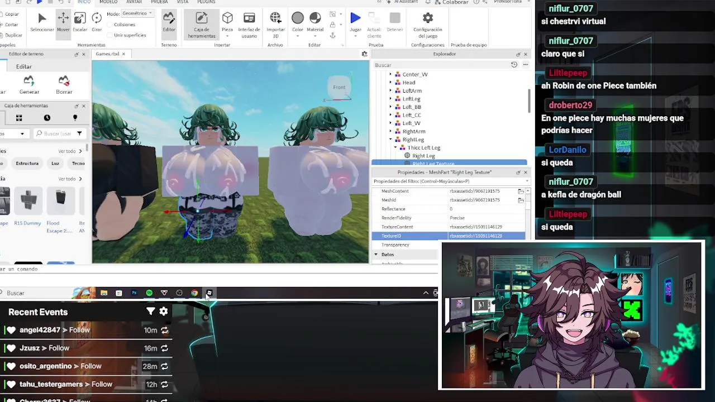This screenshot has width=715, height=402.
Task: Open the Pieza dropdown arrow
Action: (227, 37)
